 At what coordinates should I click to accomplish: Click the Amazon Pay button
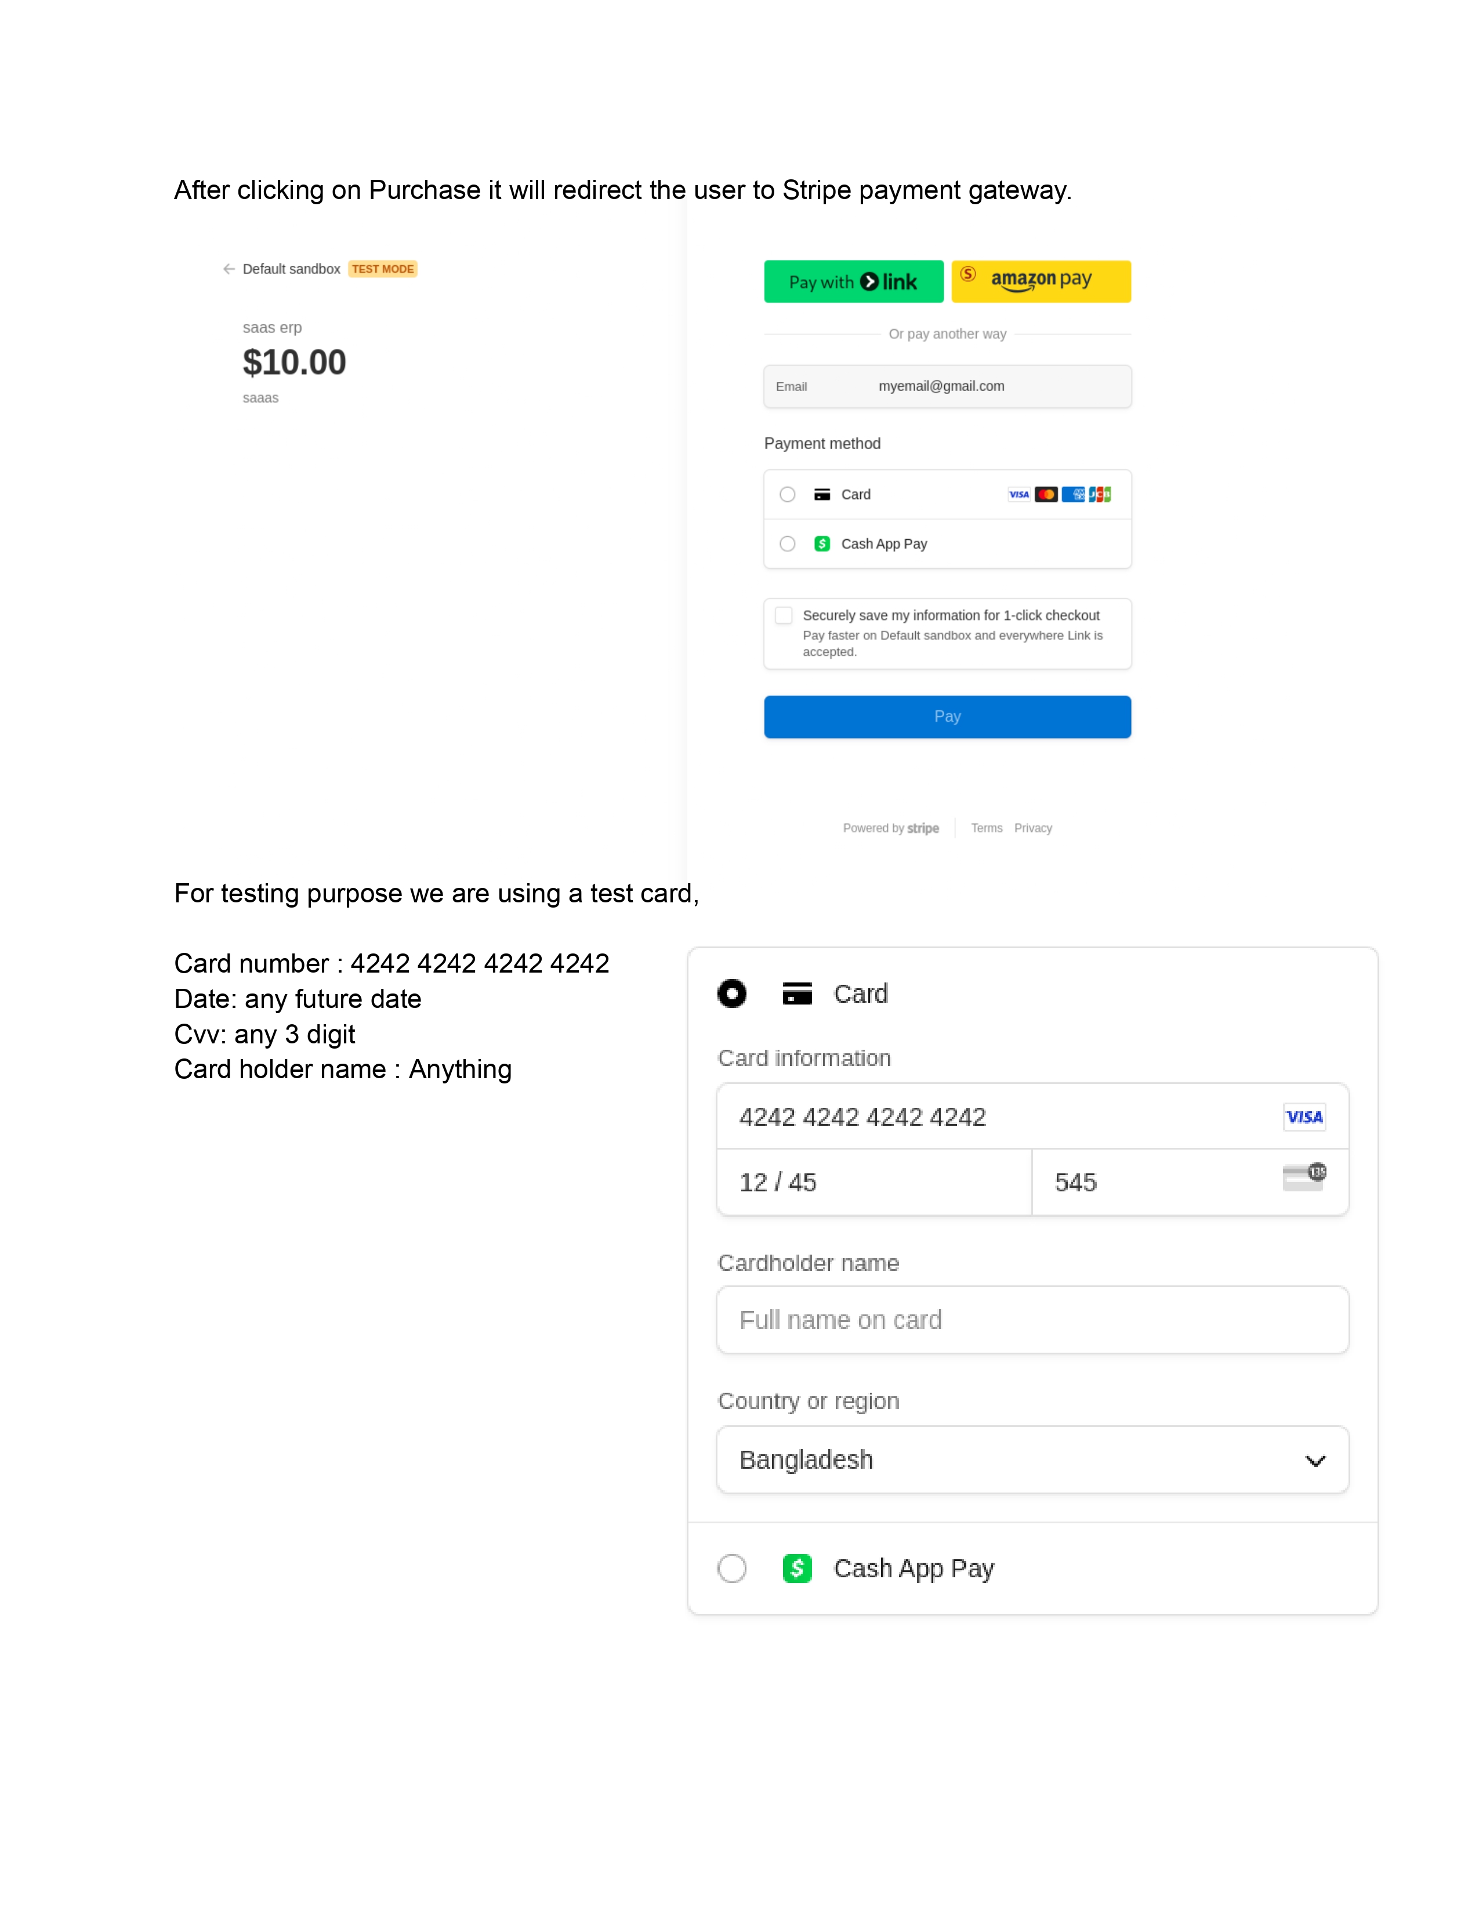click(x=1040, y=281)
